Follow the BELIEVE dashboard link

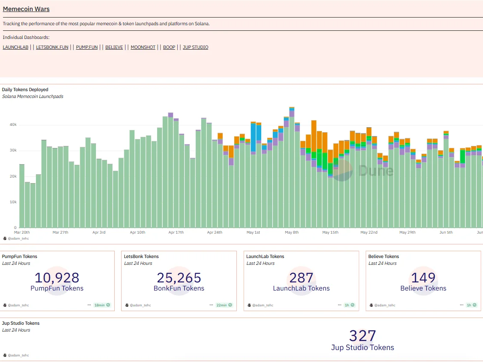click(x=114, y=47)
